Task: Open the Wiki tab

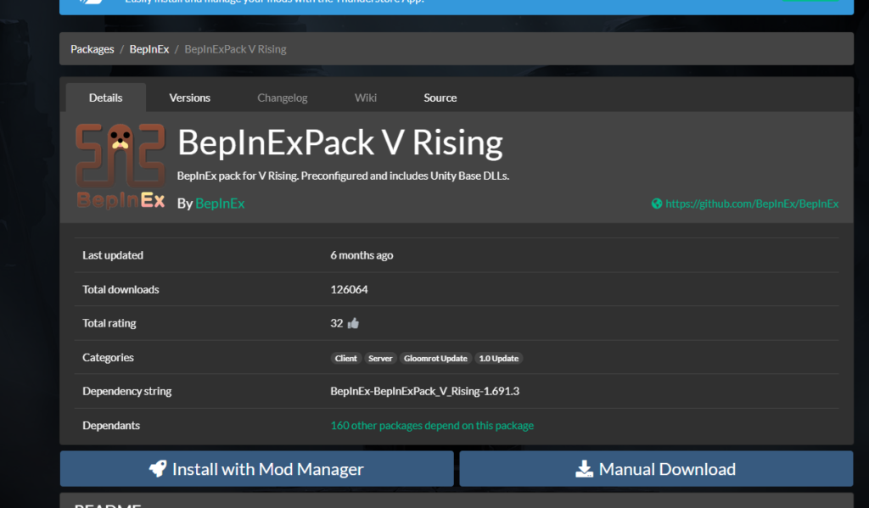Action: tap(366, 98)
